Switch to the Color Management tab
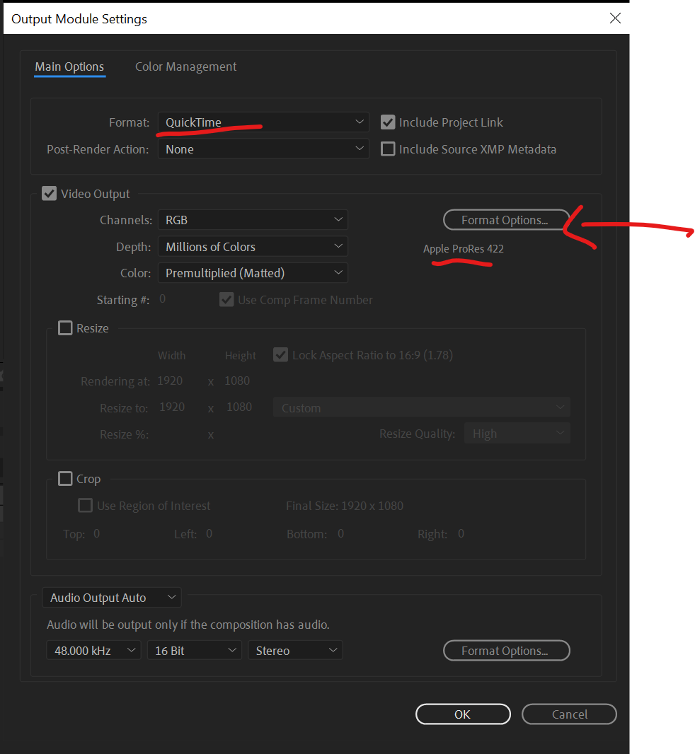Screen dimensions: 695x754 pos(185,66)
